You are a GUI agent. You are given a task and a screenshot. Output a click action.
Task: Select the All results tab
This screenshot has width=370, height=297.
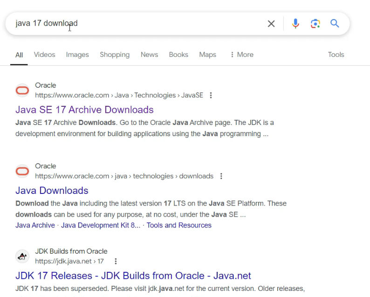click(x=19, y=55)
